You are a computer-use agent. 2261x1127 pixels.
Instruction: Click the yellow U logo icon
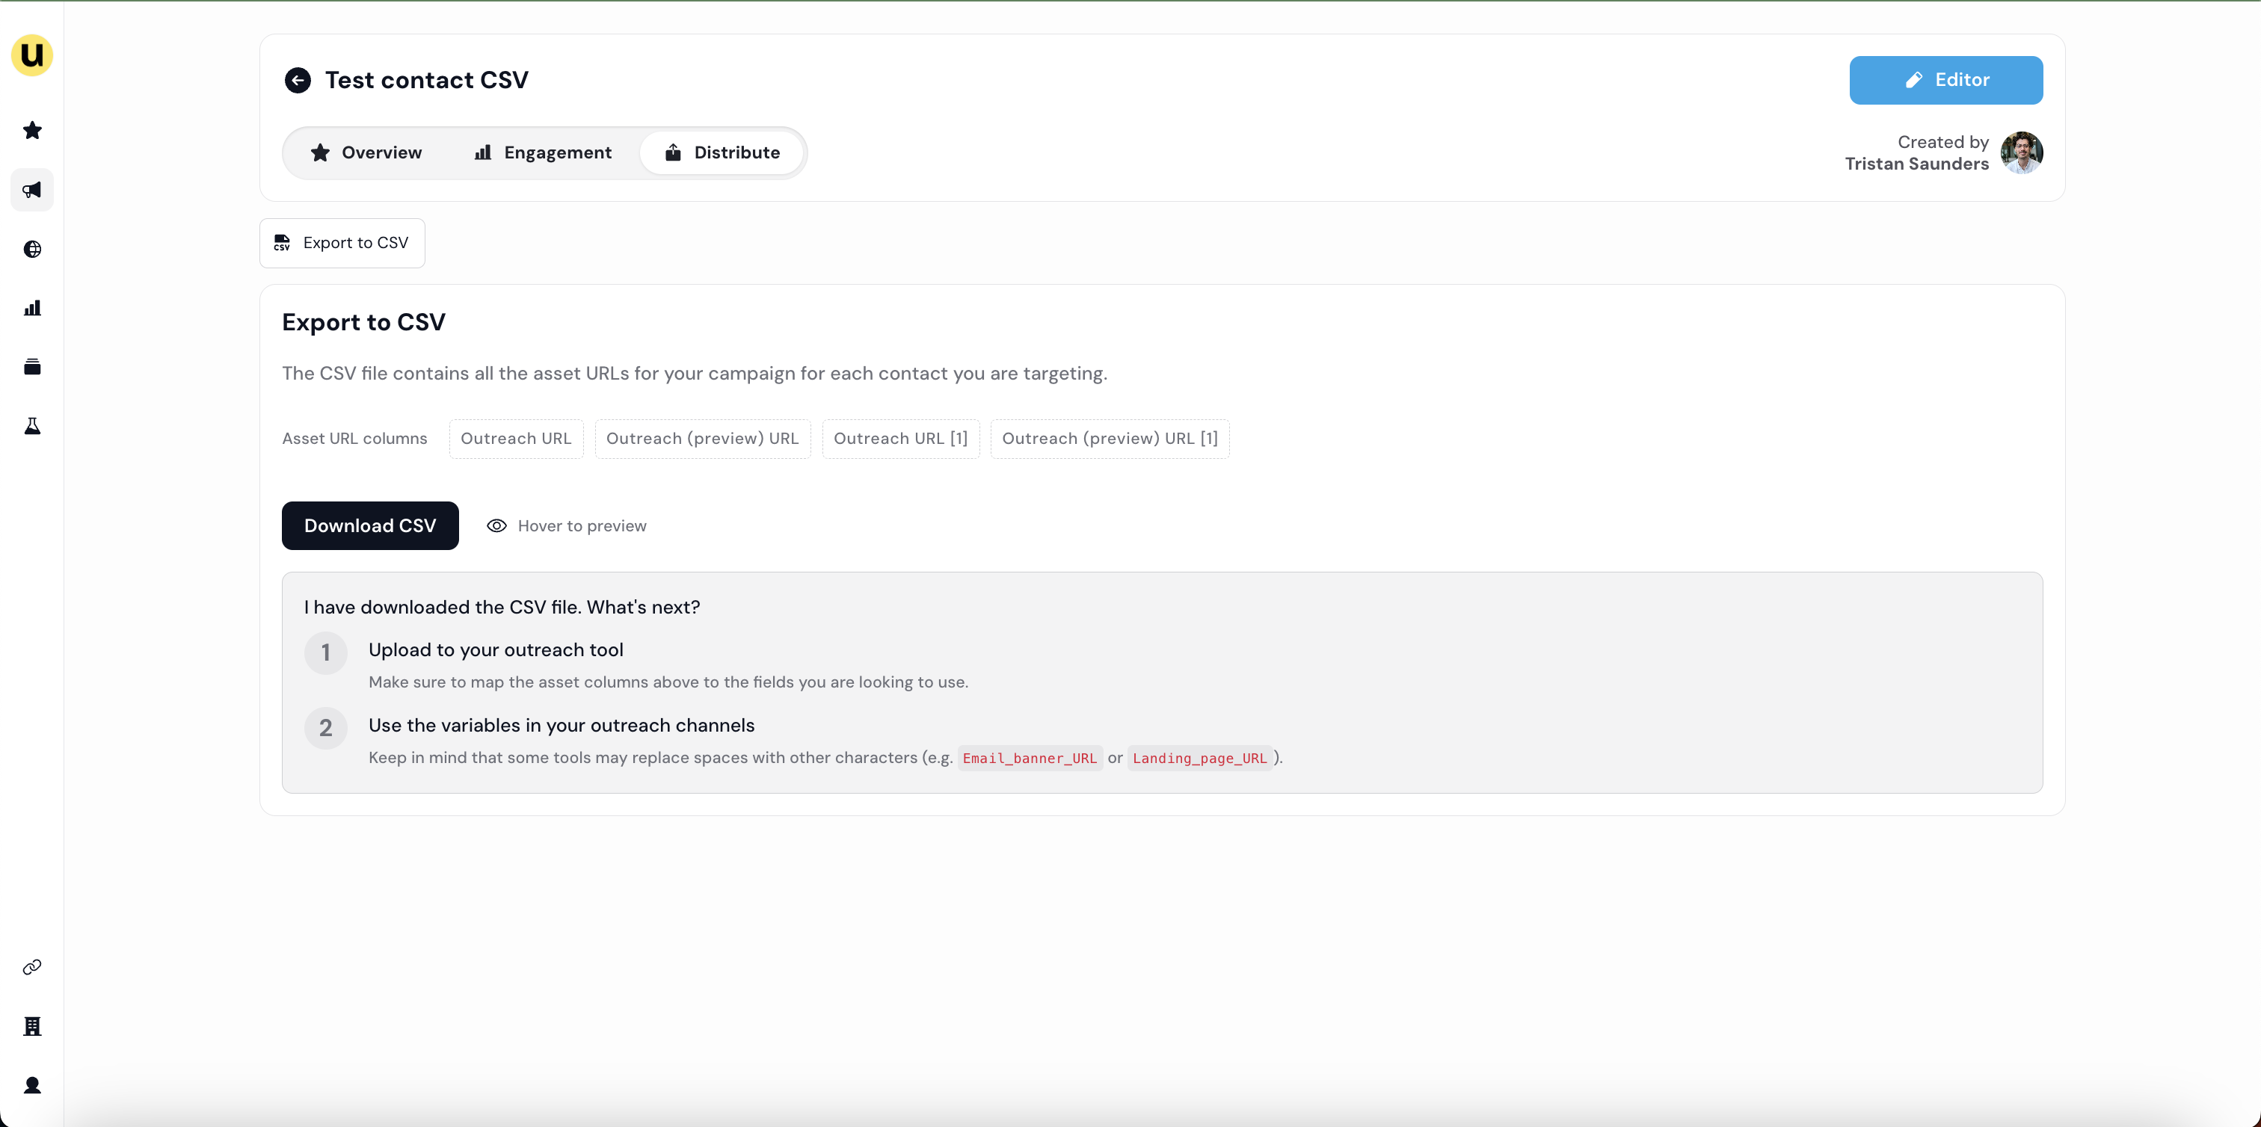click(31, 55)
